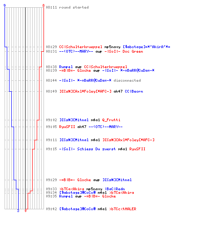Screen dimensions: 204x227
Task: Select player CC|Schulterkrueppel at 08:29
Action: click(81, 47)
